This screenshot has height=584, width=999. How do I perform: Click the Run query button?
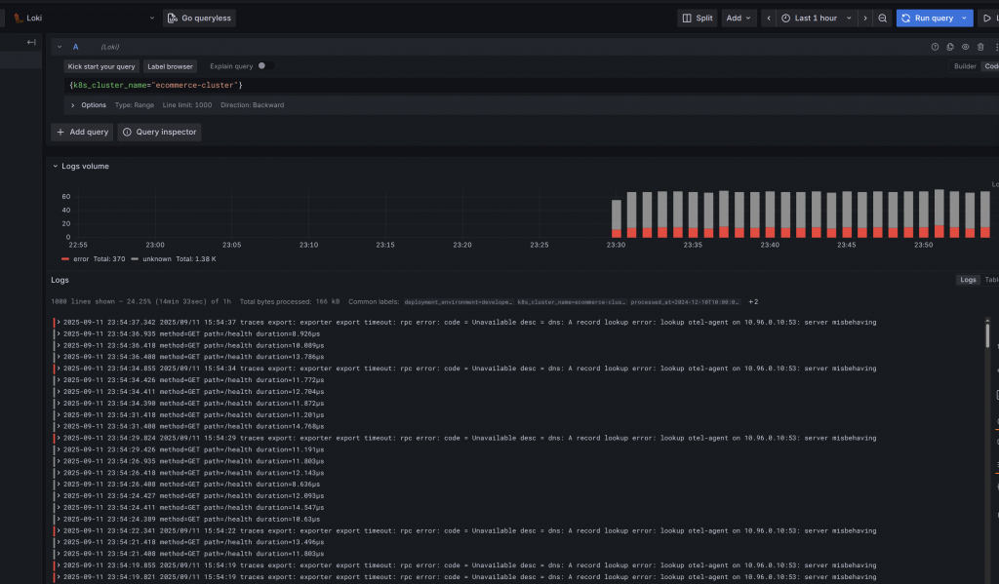point(928,18)
